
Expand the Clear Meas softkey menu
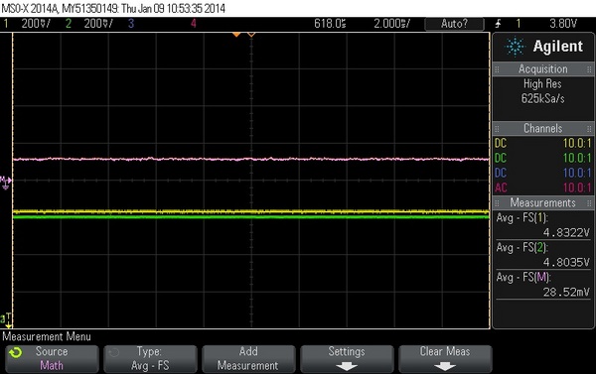[x=445, y=358]
